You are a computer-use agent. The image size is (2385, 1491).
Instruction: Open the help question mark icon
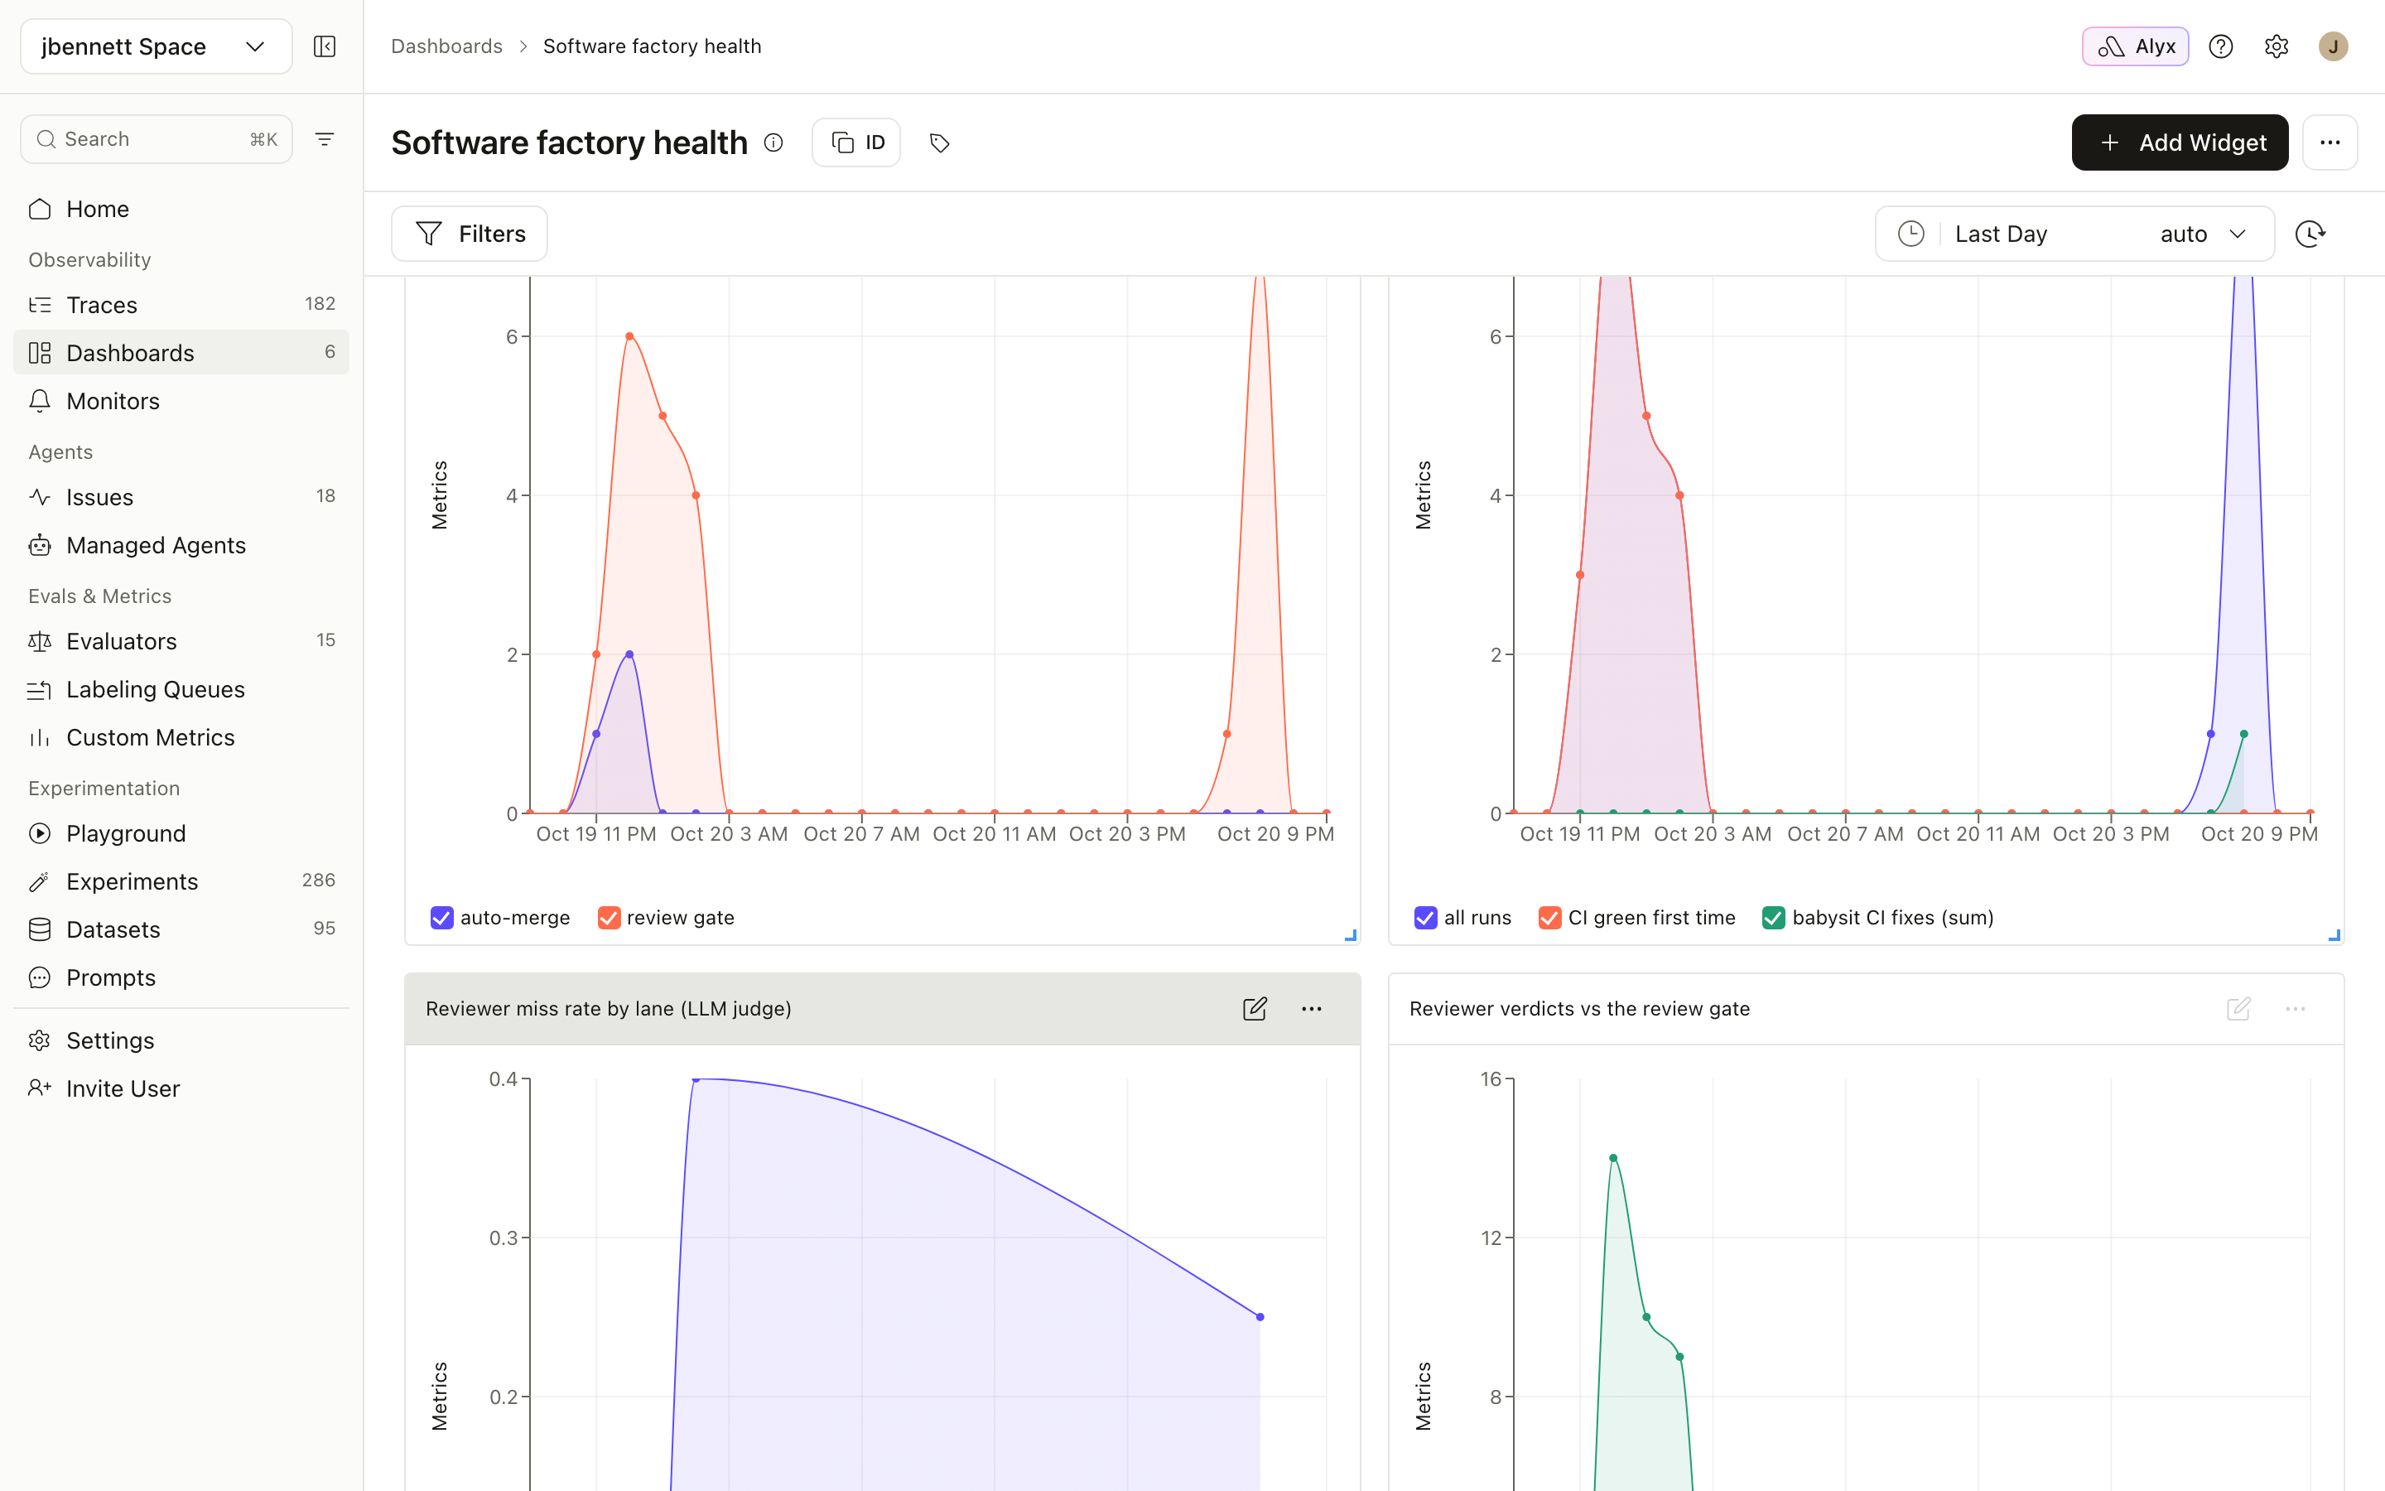coord(2220,46)
